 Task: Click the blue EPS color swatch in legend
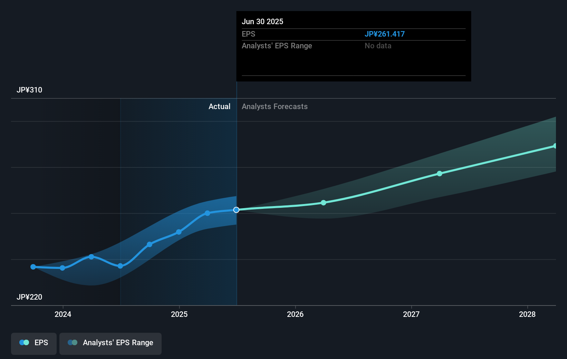(x=23, y=342)
